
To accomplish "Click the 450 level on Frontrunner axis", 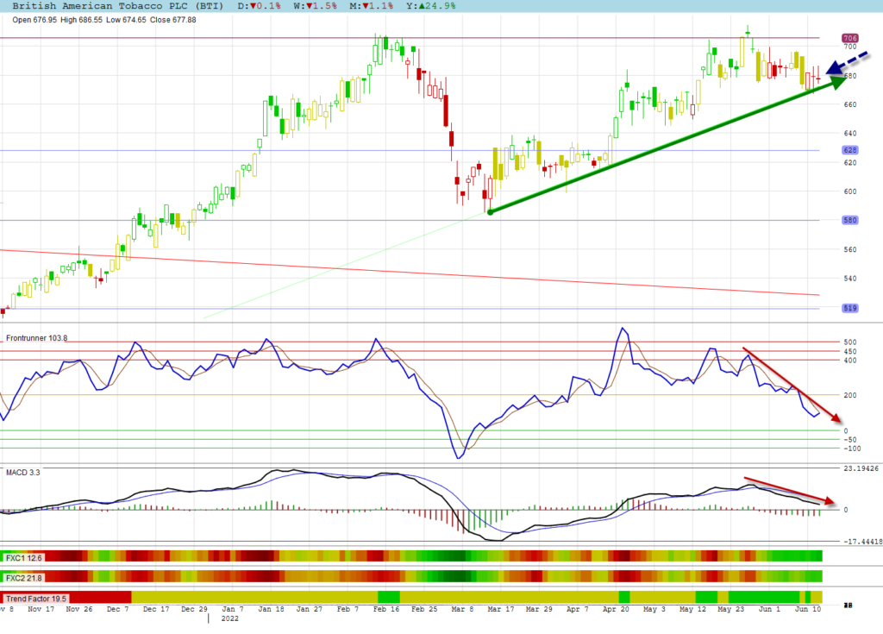I will coord(849,352).
